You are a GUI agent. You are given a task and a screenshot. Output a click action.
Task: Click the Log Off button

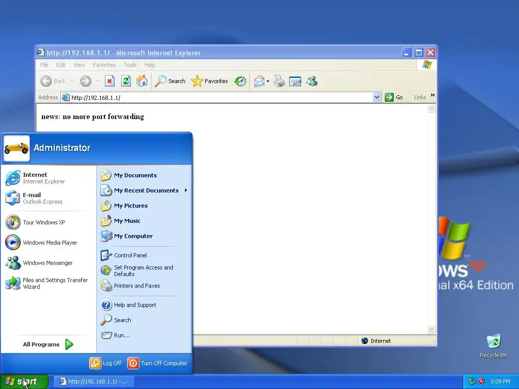[x=105, y=363]
